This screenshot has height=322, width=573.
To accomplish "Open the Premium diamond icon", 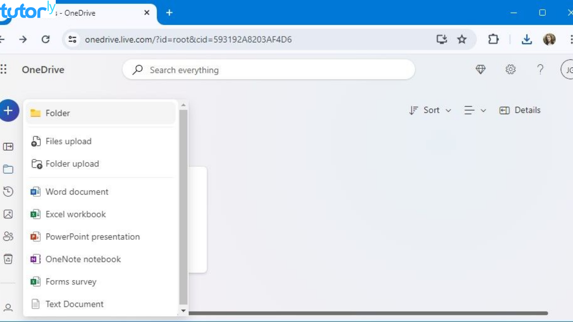I will [x=481, y=70].
